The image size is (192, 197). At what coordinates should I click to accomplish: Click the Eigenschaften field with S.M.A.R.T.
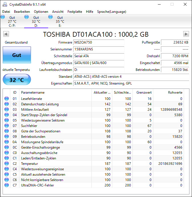click(131, 83)
